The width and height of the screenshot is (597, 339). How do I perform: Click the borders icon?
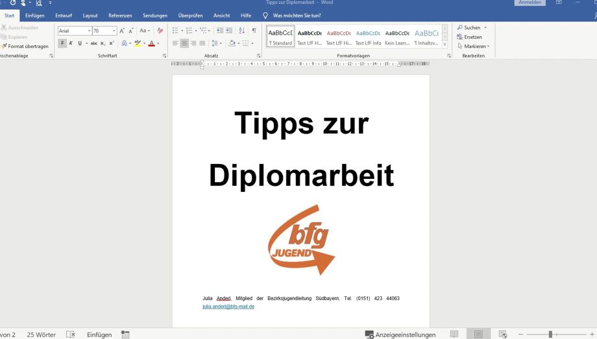[x=245, y=43]
